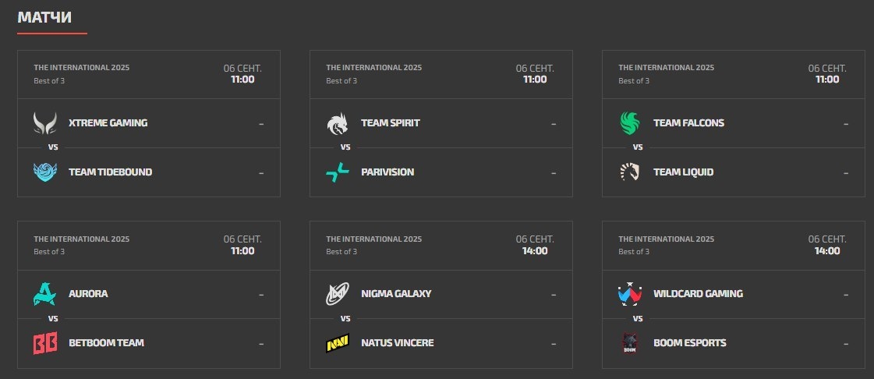Screen dimensions: 874x379
Task: Click the Wildcard Gaming logo
Action: click(x=629, y=294)
